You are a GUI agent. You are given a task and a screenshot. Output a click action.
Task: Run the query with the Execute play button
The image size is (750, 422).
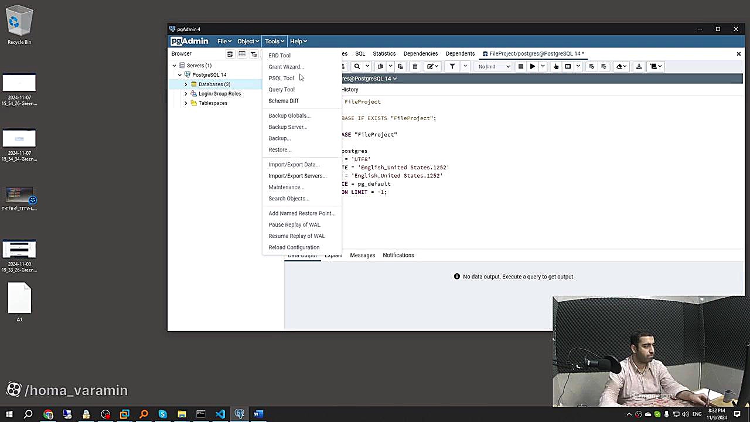(x=532, y=66)
